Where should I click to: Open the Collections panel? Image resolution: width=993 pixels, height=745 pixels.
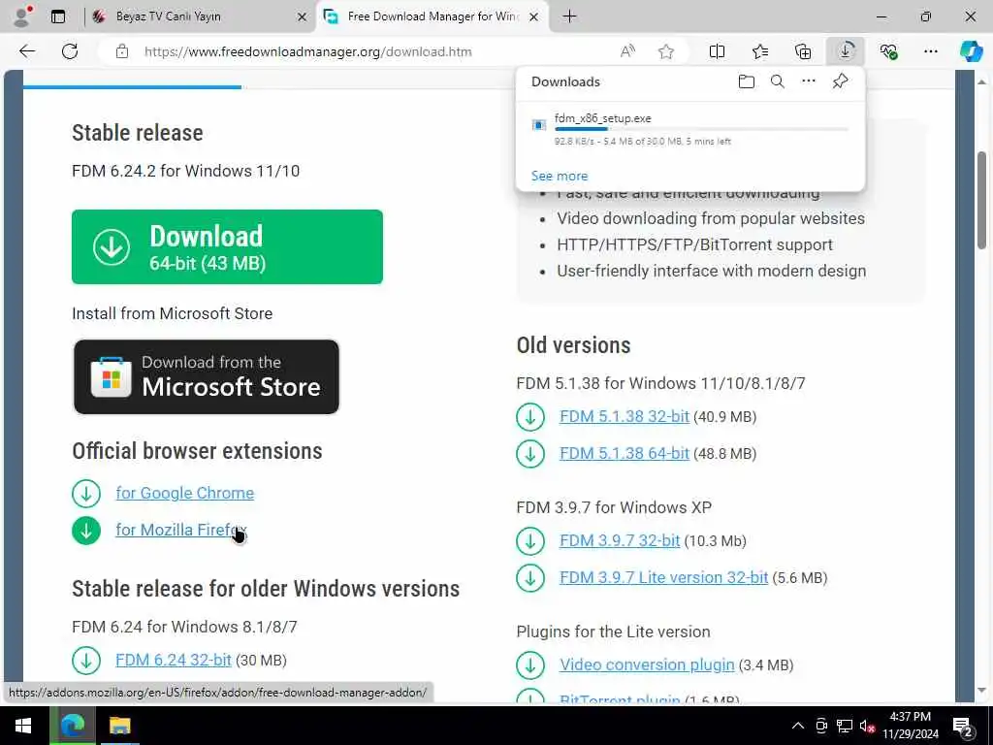tap(803, 51)
